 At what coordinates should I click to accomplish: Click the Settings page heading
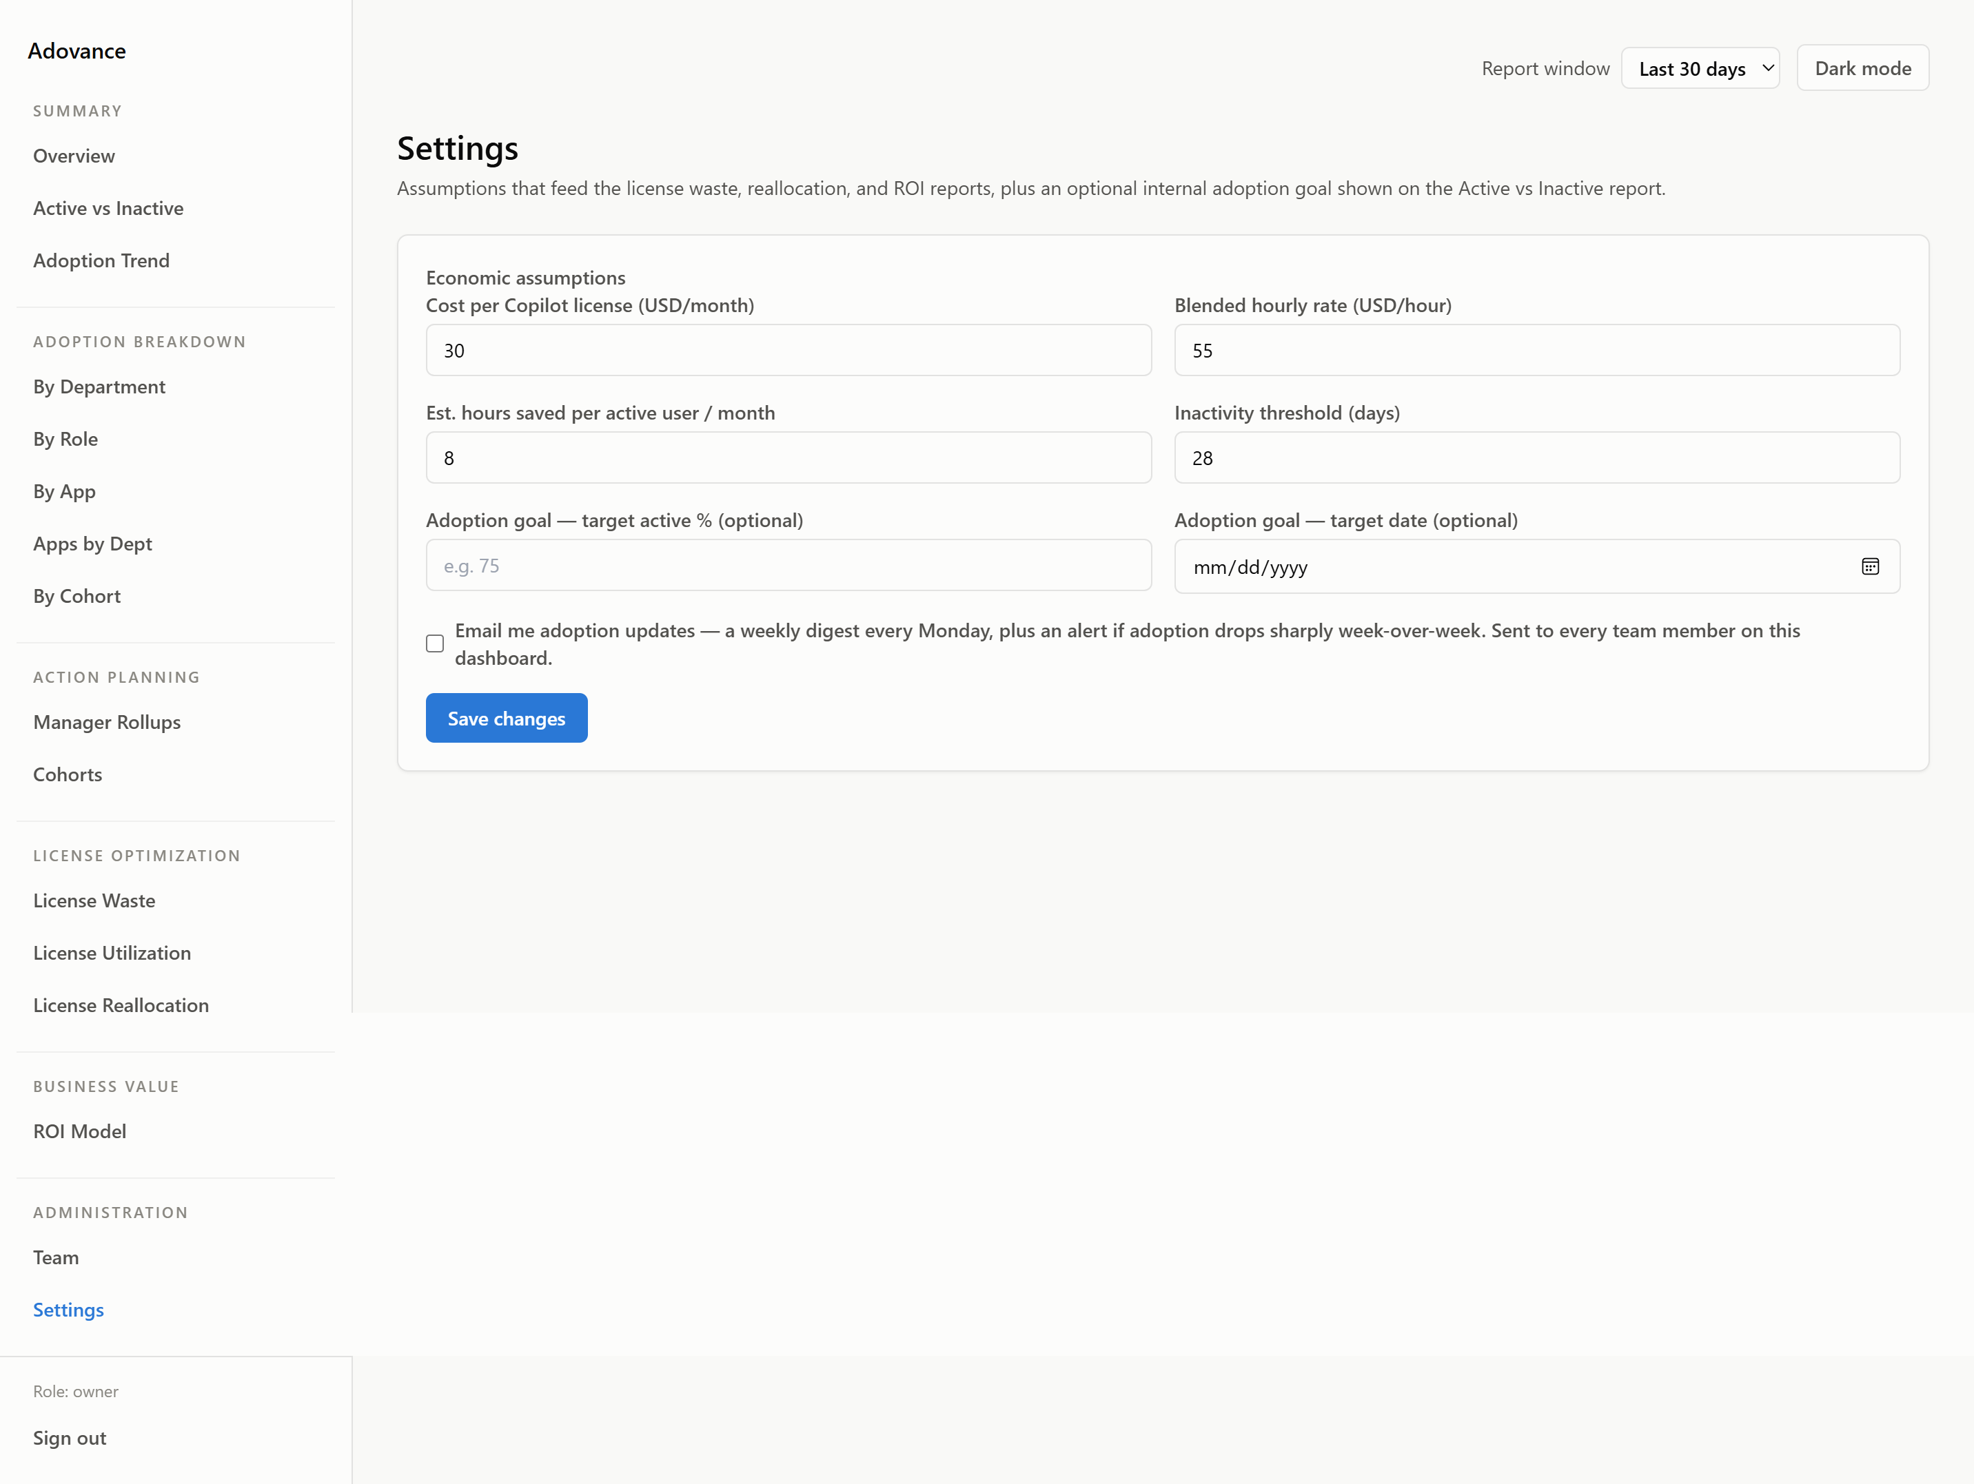(x=458, y=149)
